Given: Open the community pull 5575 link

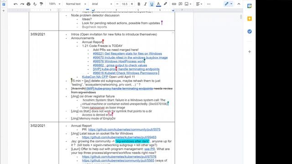Looking at the screenshot, I should click(x=124, y=129).
